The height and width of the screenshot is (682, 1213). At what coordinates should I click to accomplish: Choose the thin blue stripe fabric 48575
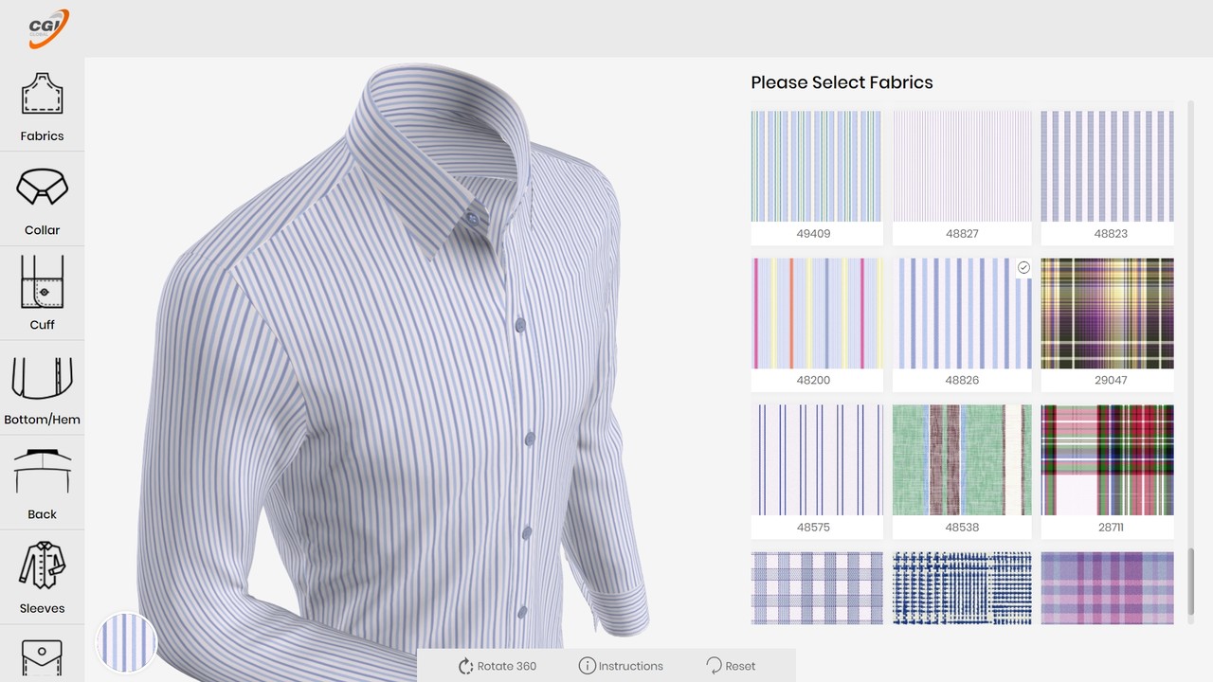(816, 459)
